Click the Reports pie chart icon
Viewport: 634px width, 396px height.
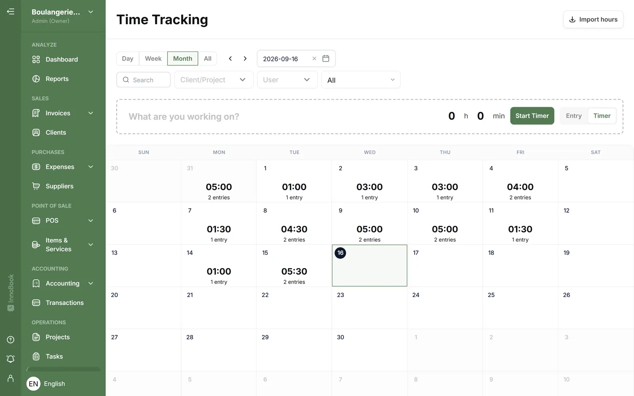(x=36, y=79)
